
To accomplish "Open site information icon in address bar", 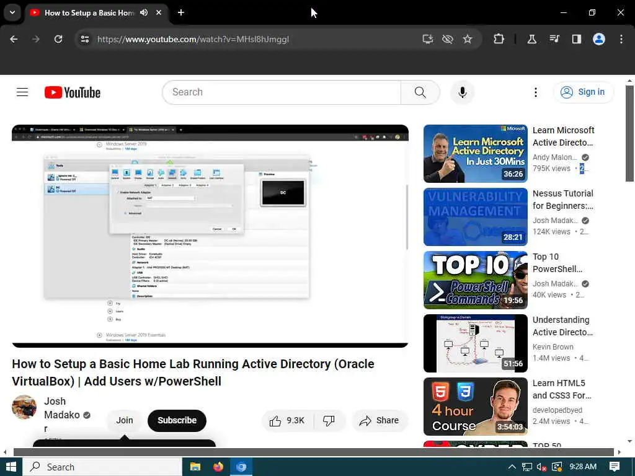I will [x=84, y=39].
